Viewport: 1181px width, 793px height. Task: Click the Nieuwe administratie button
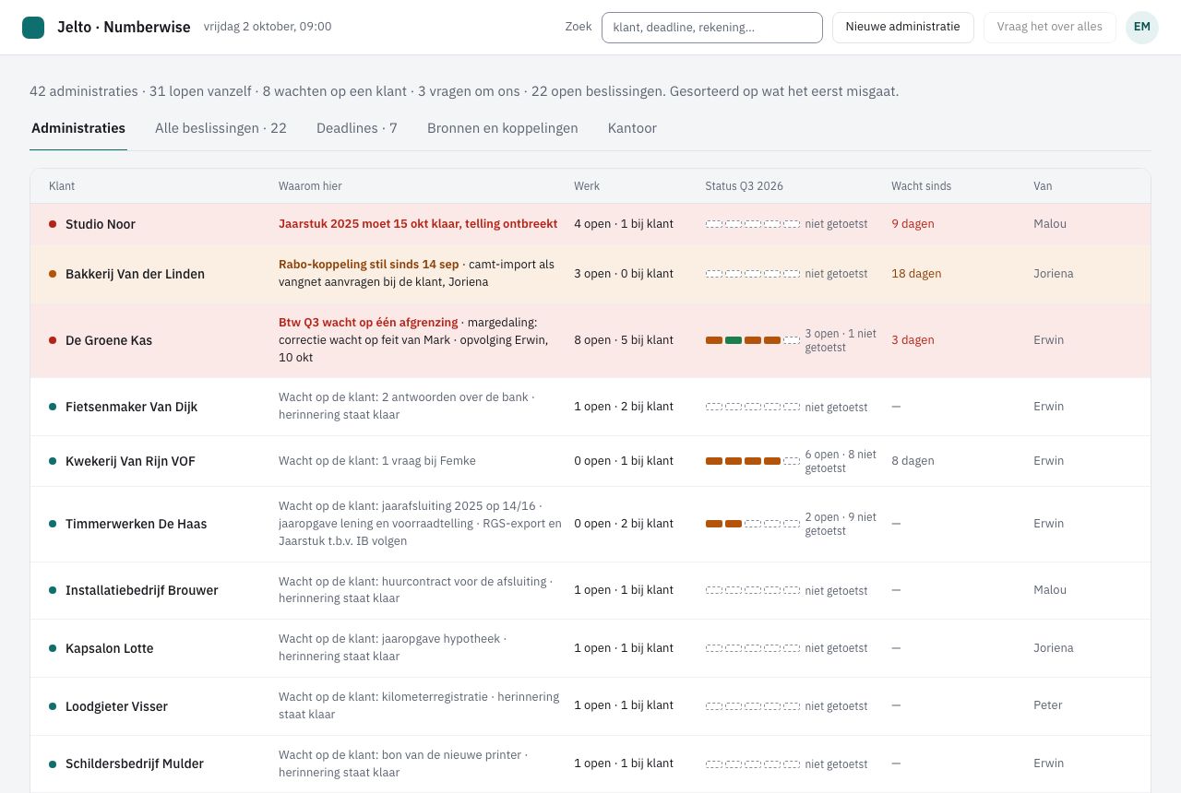[902, 28]
